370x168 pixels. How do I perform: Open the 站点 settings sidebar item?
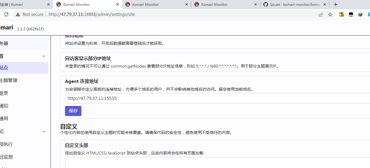[x=24, y=68]
